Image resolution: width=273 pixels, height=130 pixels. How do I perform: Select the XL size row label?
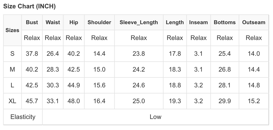12,101
